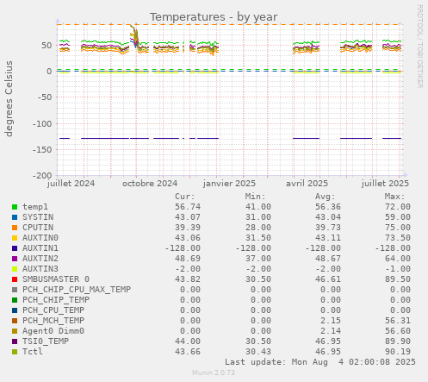
Task: Click the y-axis label 50
Action: tap(47, 46)
